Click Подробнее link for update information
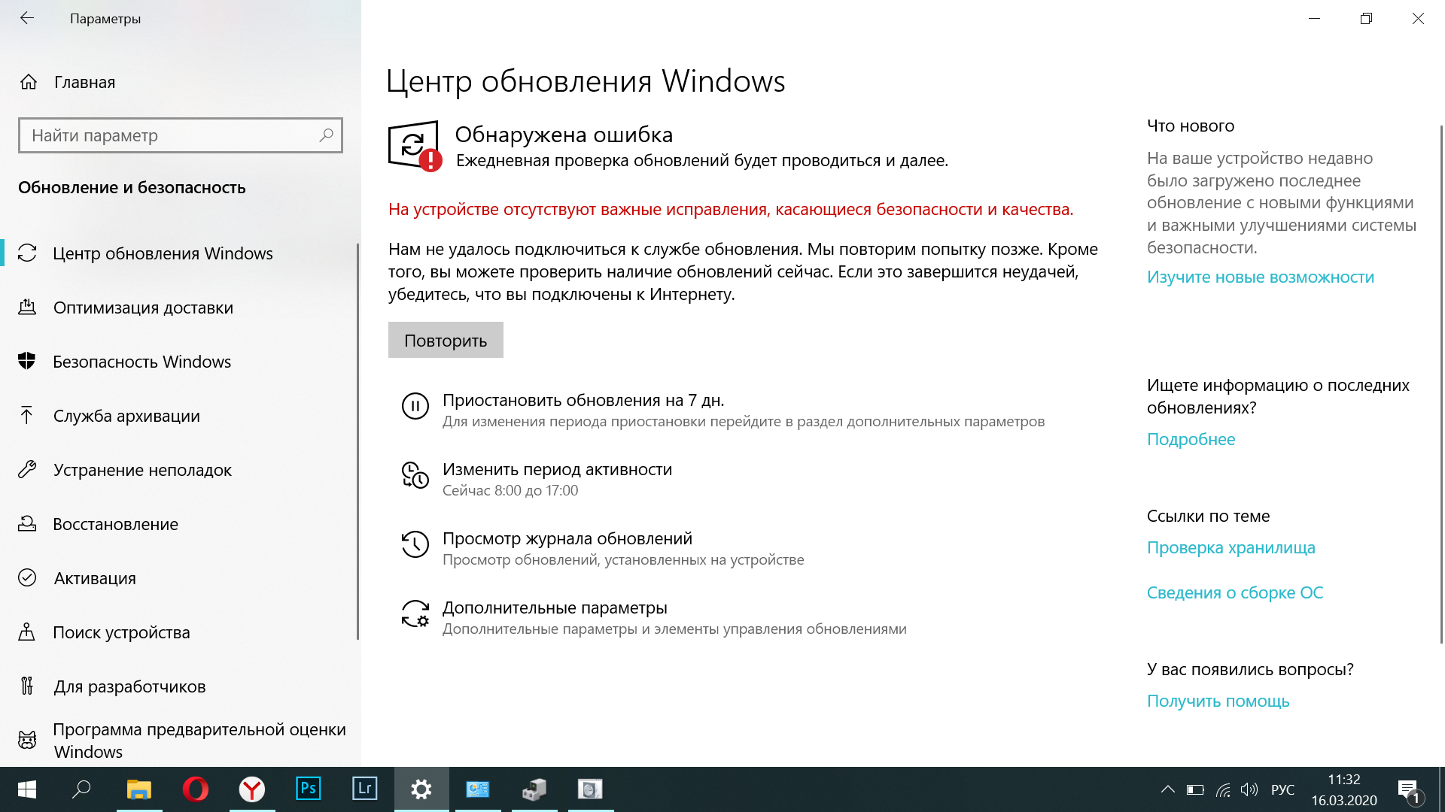Image resolution: width=1445 pixels, height=812 pixels. tap(1191, 438)
